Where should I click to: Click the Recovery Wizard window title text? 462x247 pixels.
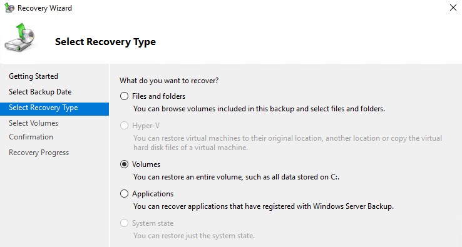click(x=45, y=8)
